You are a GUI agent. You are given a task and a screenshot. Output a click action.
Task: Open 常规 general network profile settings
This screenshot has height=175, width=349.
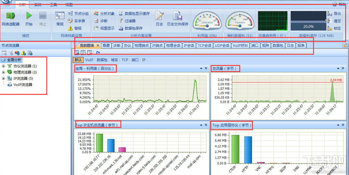coord(60,19)
